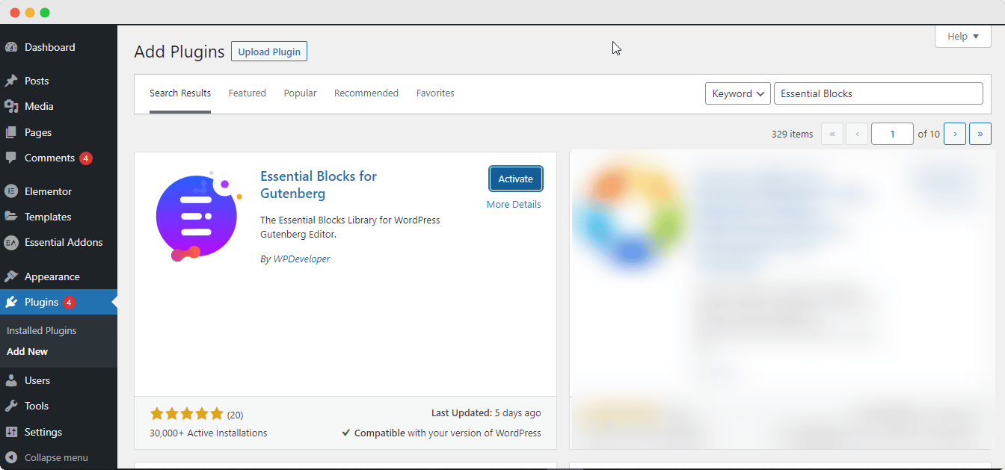Image resolution: width=1005 pixels, height=470 pixels.
Task: Click the plugin search input field
Action: tap(879, 93)
